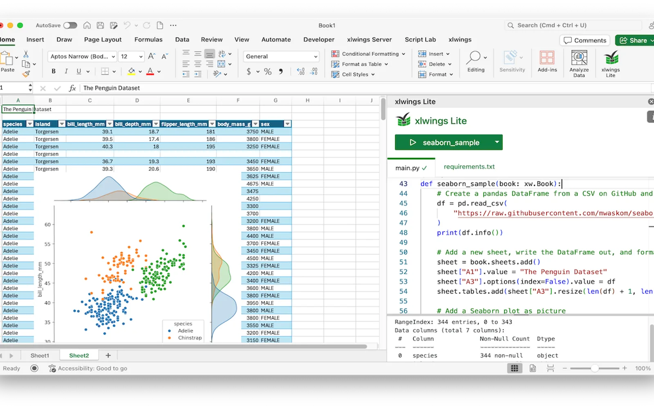Toggle Page Break Preview view

pos(551,369)
